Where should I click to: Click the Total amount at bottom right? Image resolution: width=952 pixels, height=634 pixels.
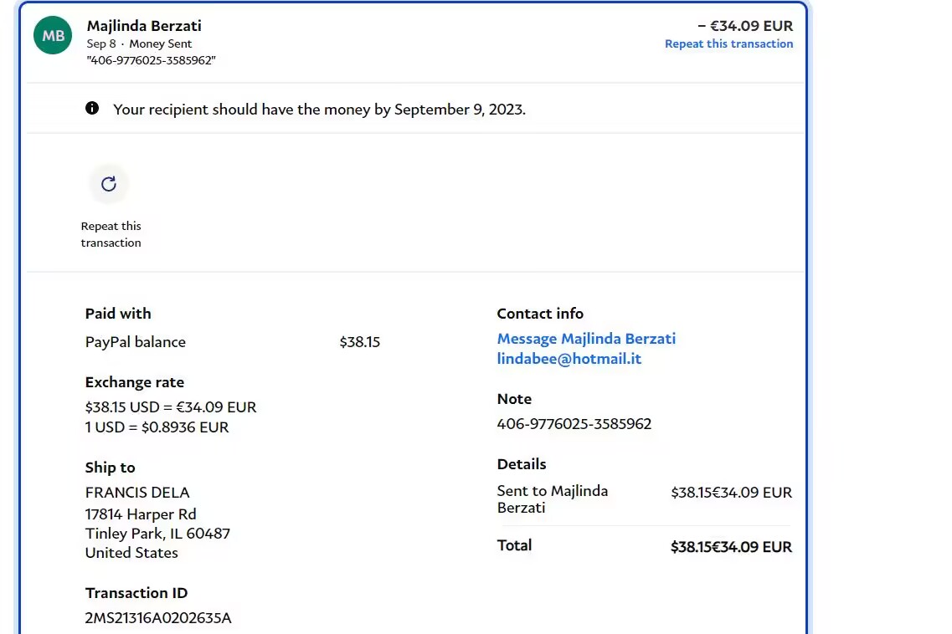[x=730, y=547]
